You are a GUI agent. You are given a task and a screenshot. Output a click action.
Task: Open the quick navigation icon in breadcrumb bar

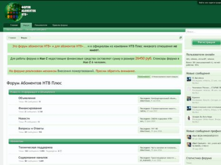pos(180,38)
